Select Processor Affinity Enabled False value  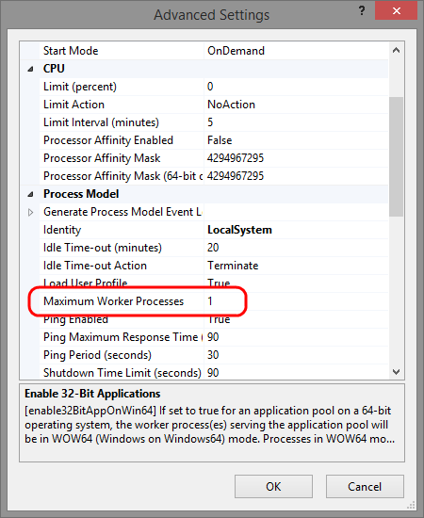tap(296, 140)
